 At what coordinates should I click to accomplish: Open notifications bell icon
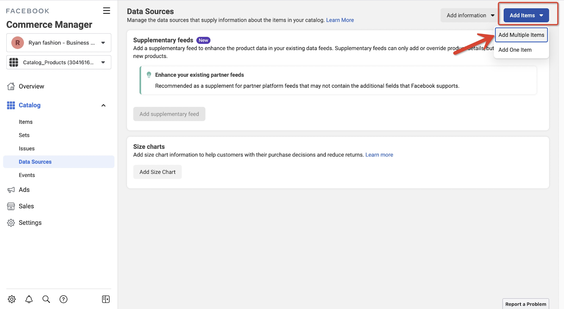click(29, 299)
